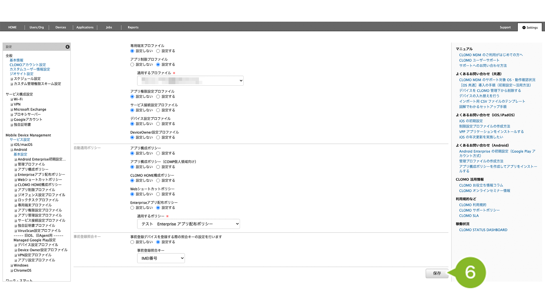This screenshot has height=306, width=545.
Task: Select 設定する for CLOMO HOME構成ポリシー
Action: [158, 181]
